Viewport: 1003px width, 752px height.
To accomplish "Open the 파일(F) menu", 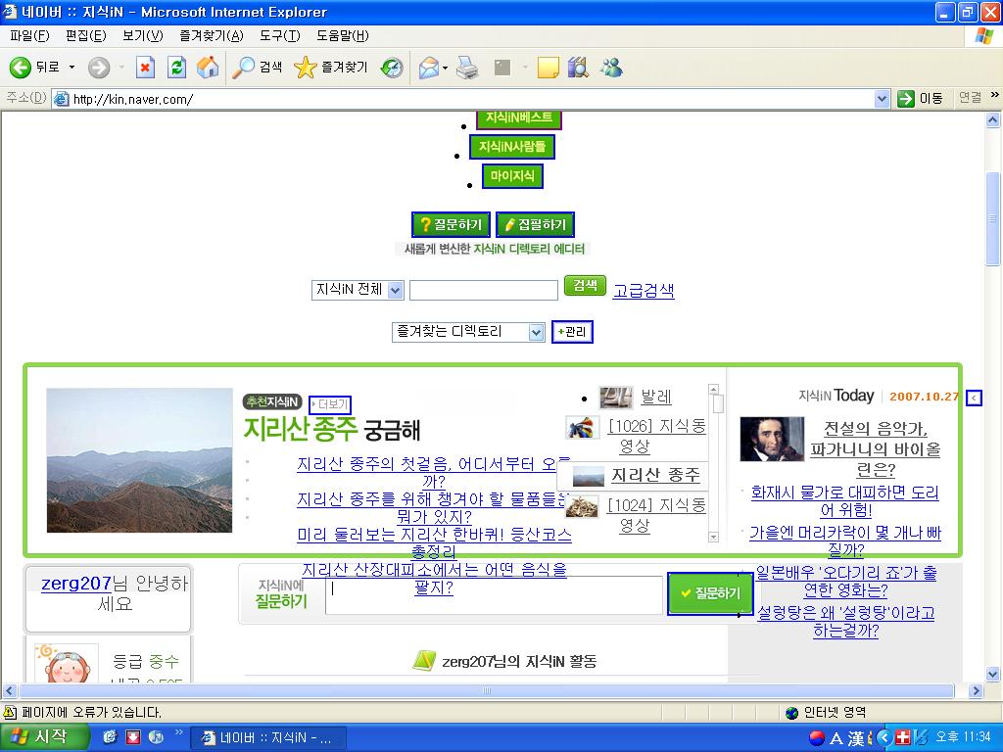I will [x=29, y=36].
